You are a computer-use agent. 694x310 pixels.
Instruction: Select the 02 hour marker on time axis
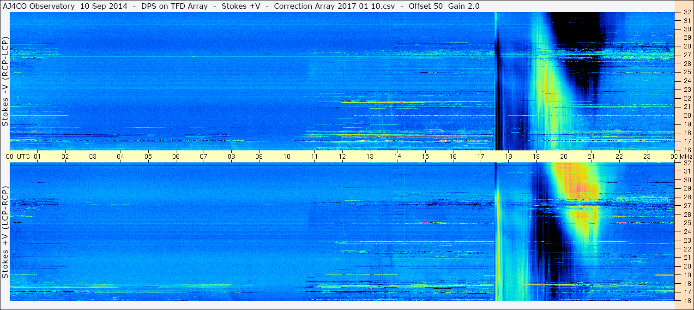point(65,156)
